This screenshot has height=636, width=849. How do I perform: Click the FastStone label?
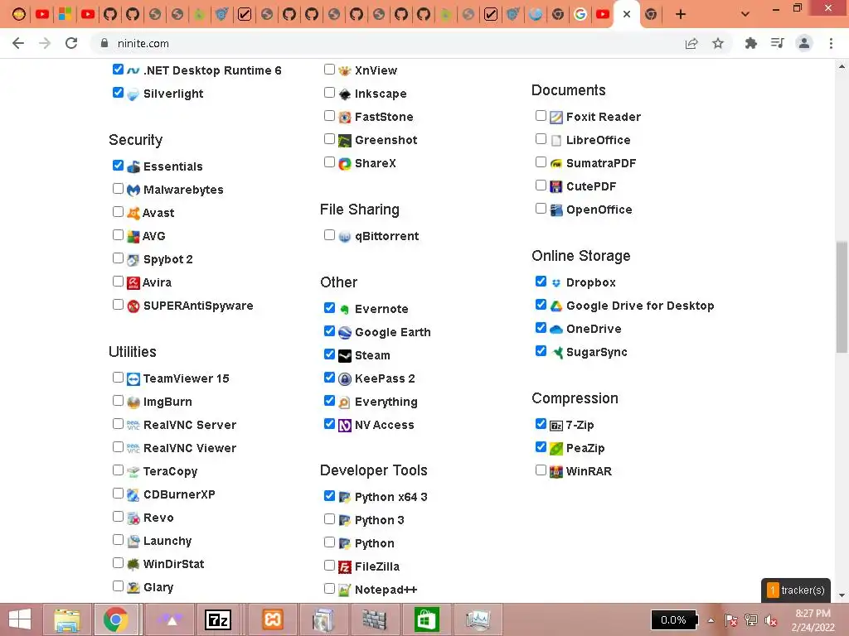(x=384, y=117)
